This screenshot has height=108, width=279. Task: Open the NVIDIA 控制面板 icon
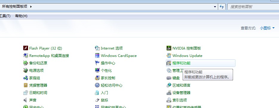point(169,48)
